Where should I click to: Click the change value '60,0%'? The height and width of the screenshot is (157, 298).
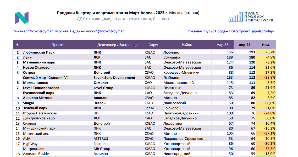tap(270, 103)
